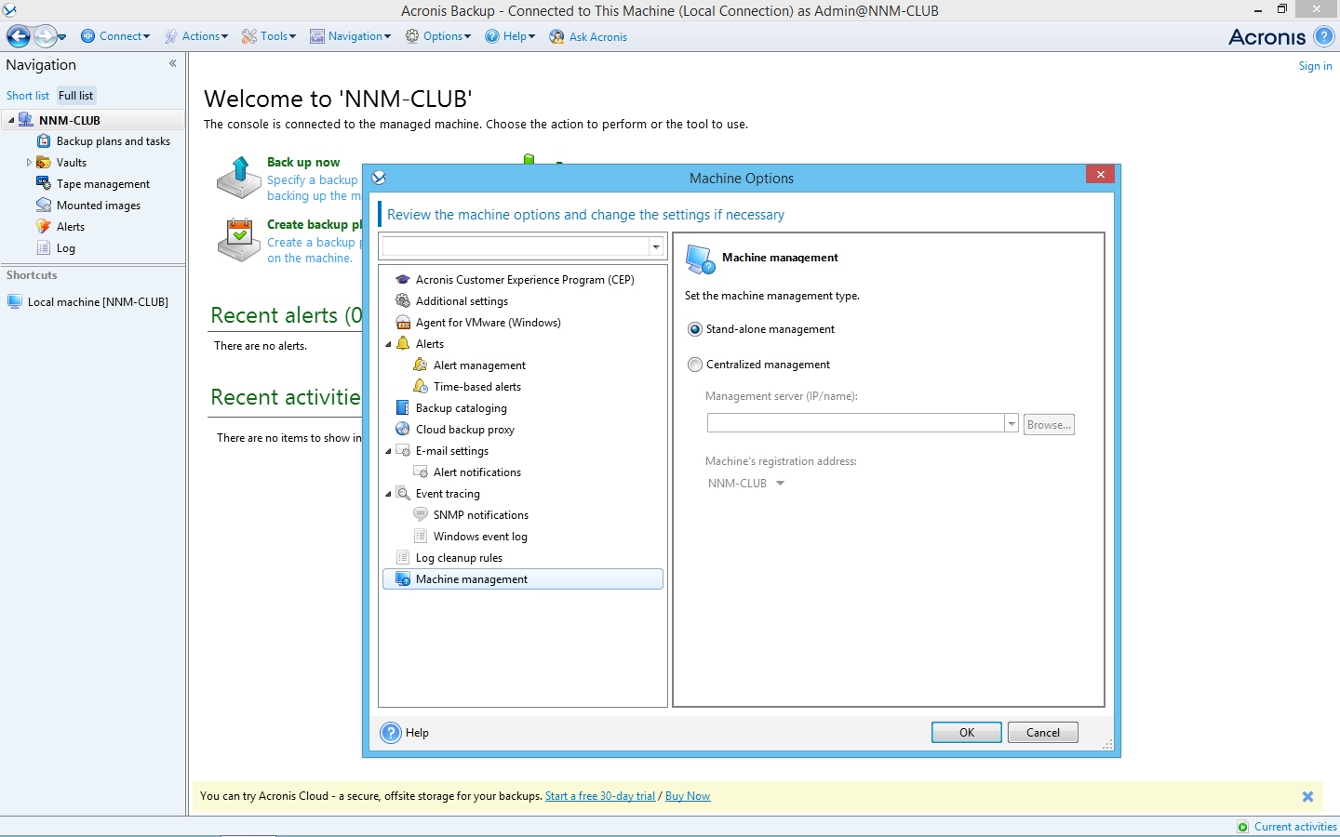Click the Log cleanup rules icon
Viewport: 1340px width, 837px height.
tap(403, 558)
